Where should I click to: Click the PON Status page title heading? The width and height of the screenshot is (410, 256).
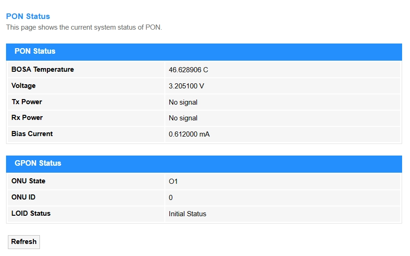[28, 16]
